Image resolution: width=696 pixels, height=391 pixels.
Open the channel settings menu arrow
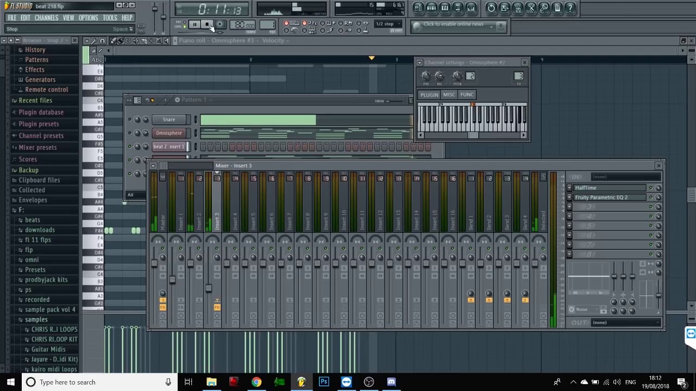click(x=419, y=62)
